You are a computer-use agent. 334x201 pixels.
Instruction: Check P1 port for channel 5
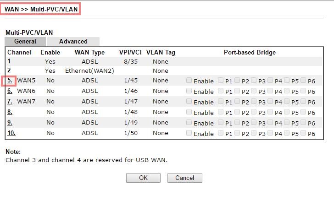(x=221, y=80)
